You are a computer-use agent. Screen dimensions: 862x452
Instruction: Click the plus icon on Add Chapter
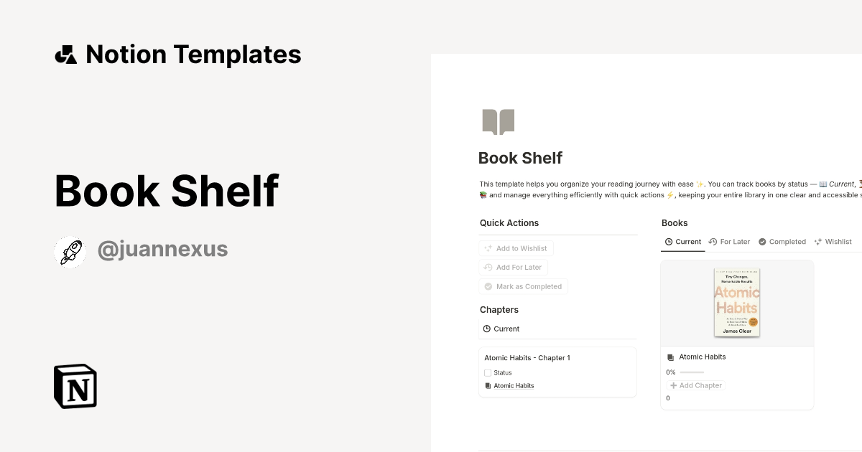pyautogui.click(x=675, y=385)
